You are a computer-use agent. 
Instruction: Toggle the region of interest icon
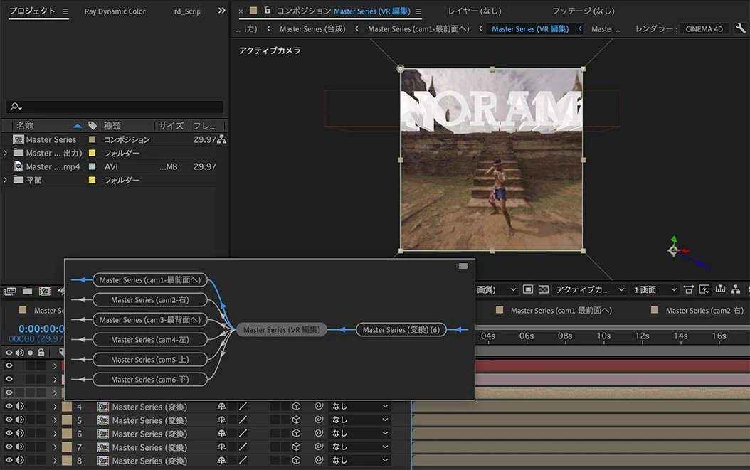(x=527, y=289)
